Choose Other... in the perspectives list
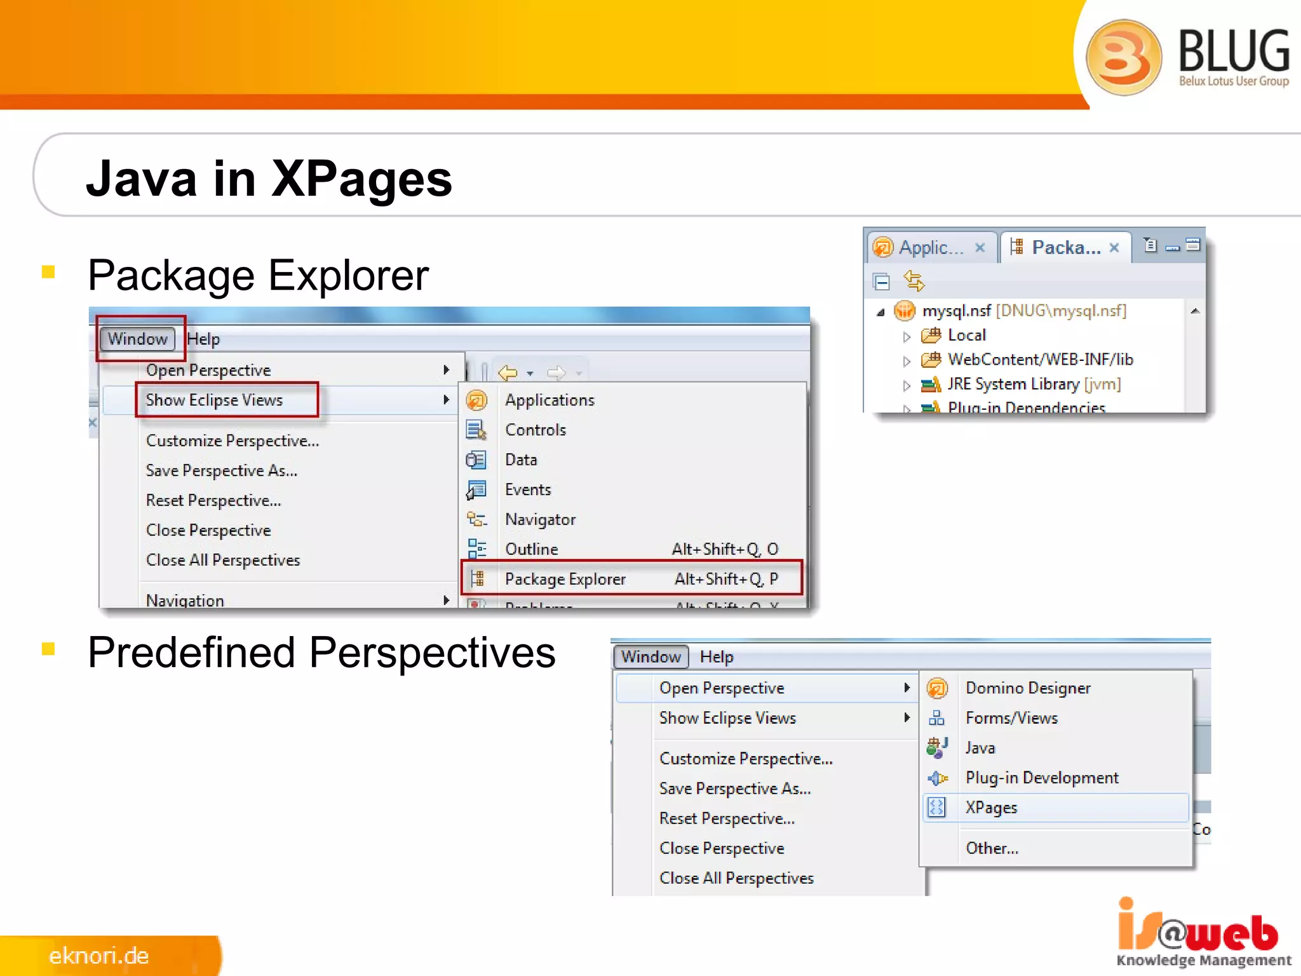The image size is (1301, 976). click(992, 848)
